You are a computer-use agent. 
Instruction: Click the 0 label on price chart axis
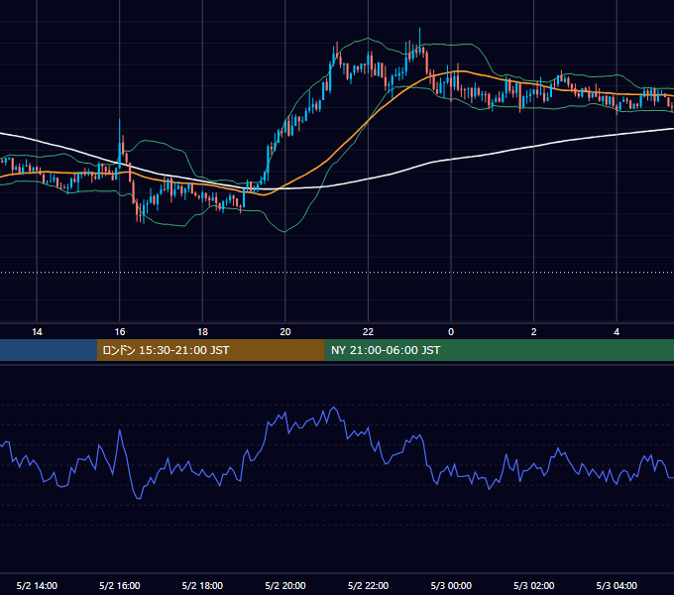tap(451, 332)
